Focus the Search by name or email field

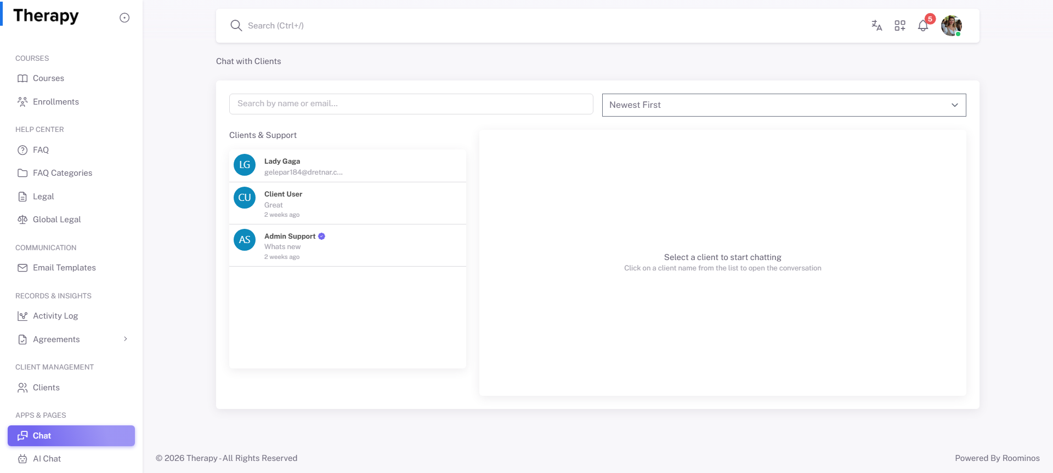pyautogui.click(x=411, y=103)
